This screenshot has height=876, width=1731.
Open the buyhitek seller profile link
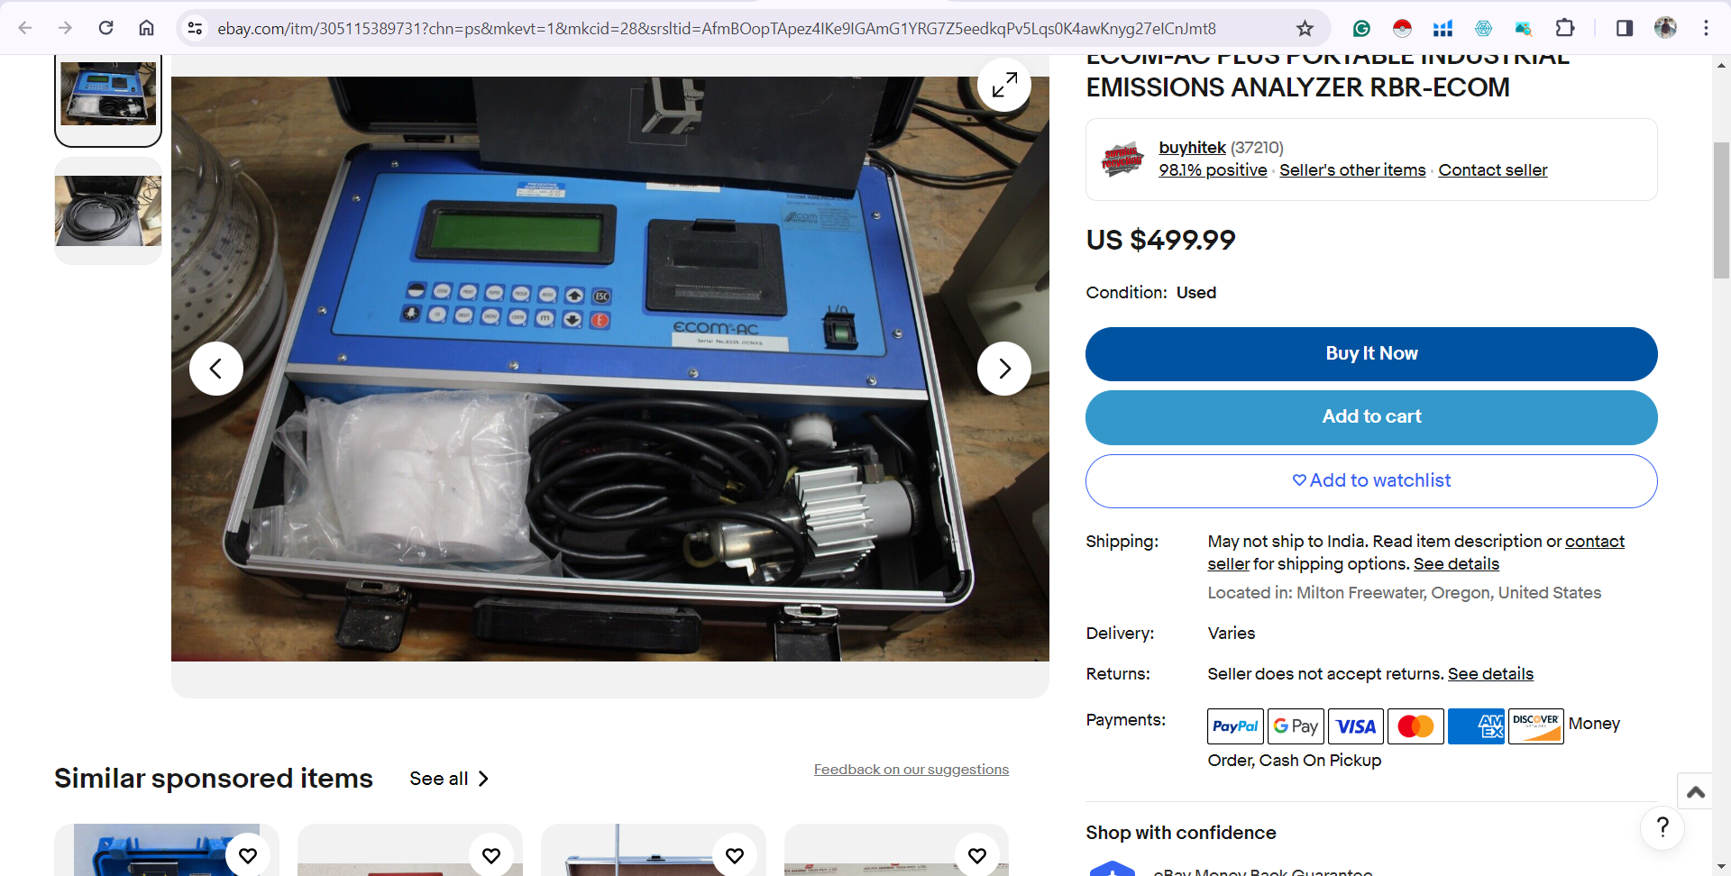point(1192,147)
